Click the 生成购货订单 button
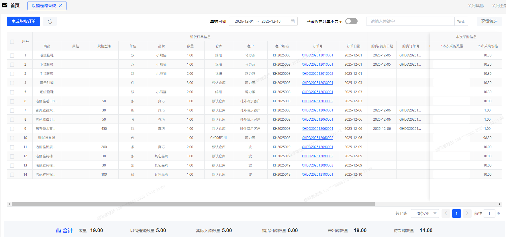Screen dimensions: 506x237 23,21
